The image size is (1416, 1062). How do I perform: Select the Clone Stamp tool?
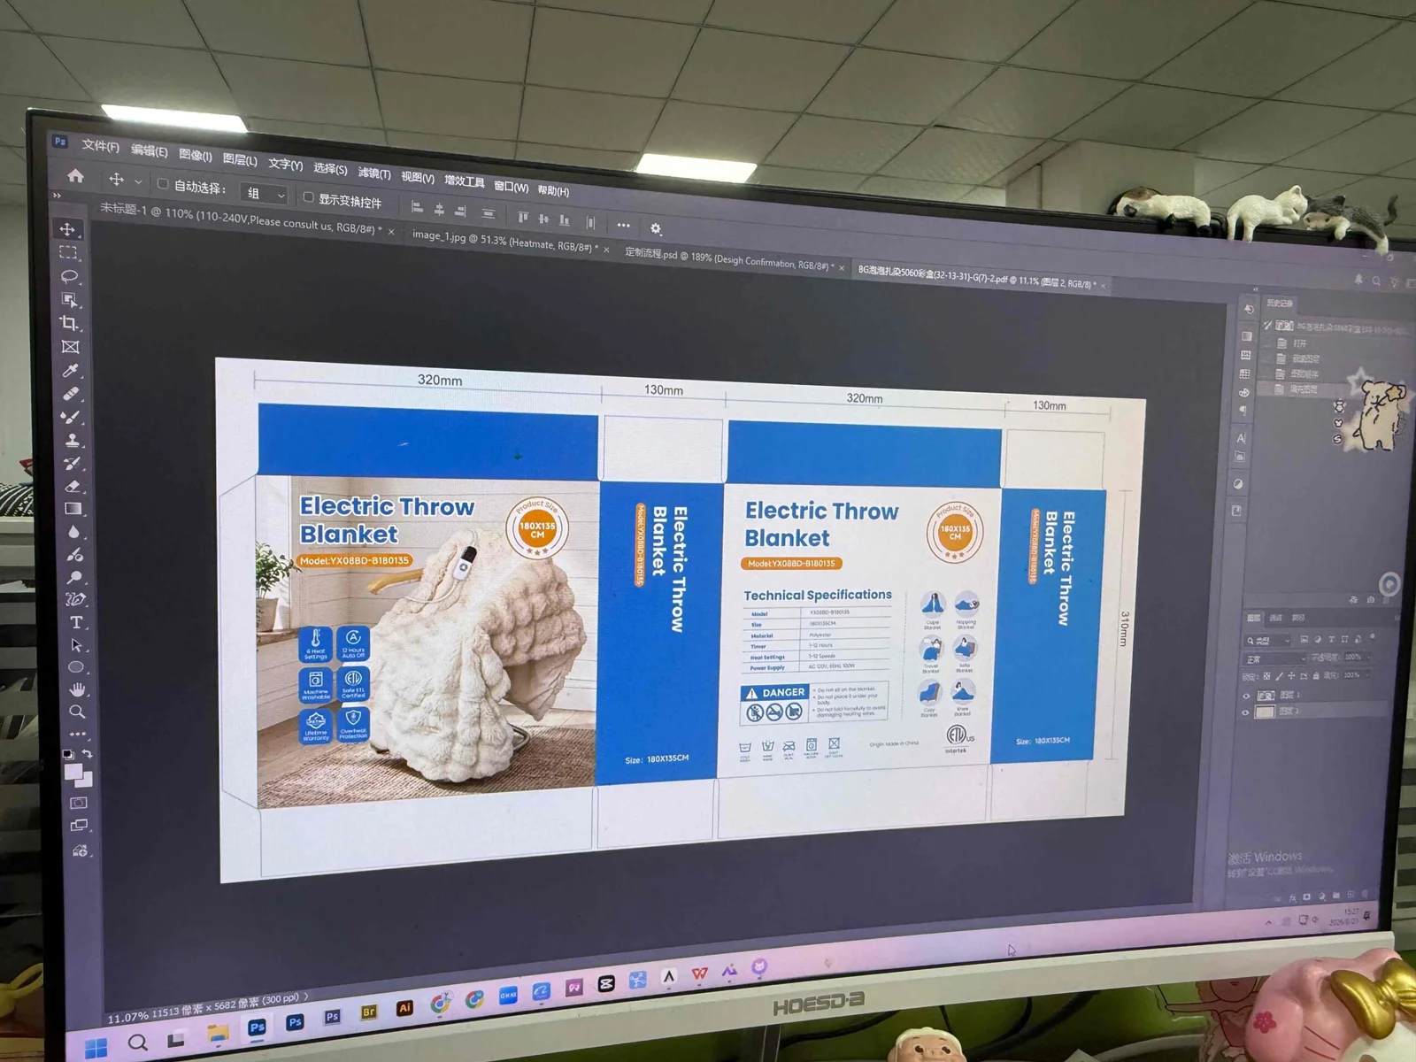72,439
